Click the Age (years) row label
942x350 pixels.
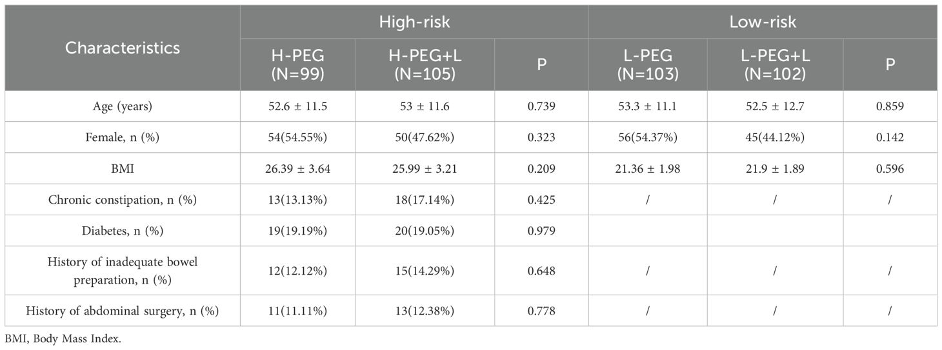[x=123, y=106]
